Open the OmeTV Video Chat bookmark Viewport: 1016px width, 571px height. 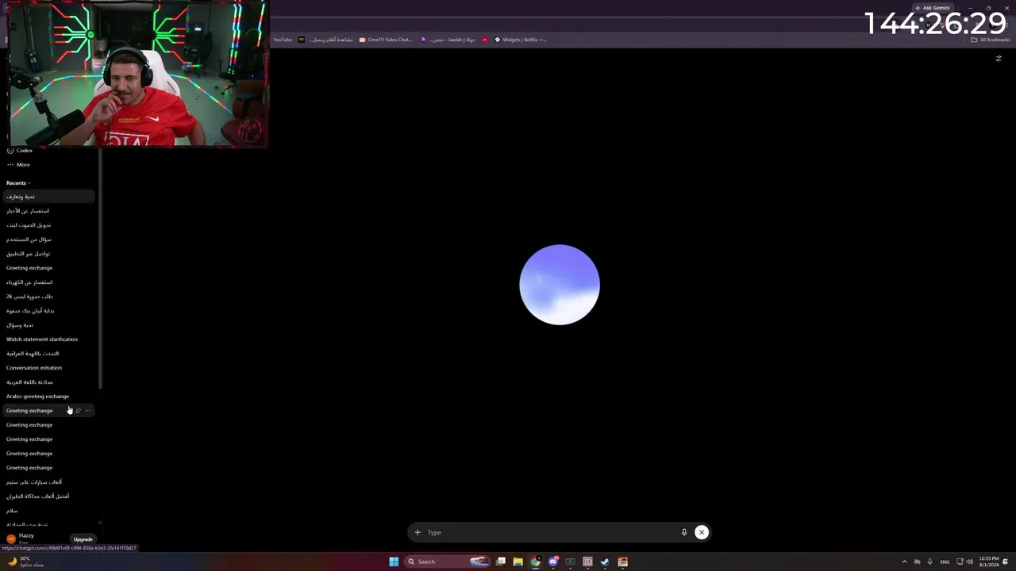tap(385, 40)
